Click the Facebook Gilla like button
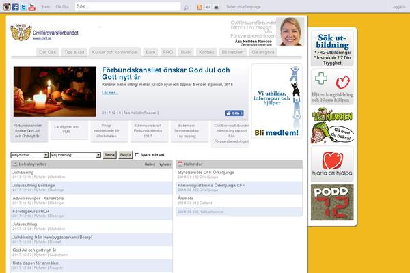Screen dimensions: 410x273 234,113
